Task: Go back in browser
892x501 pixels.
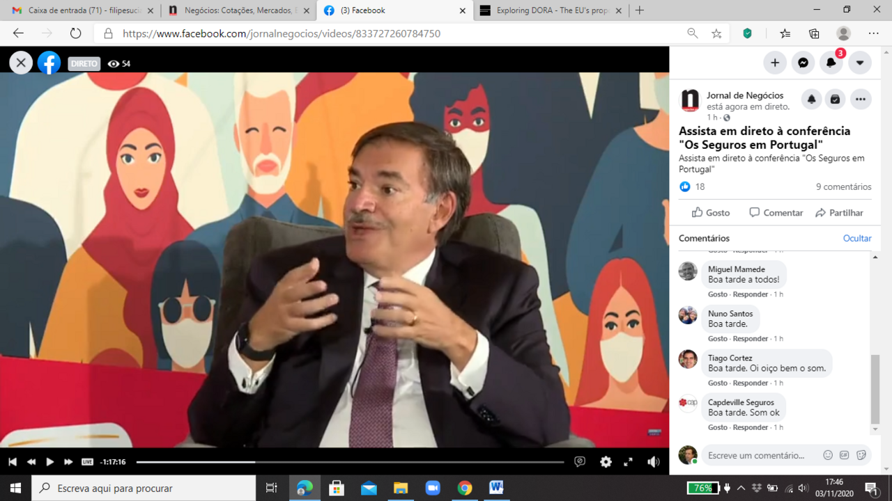Action: [x=18, y=33]
